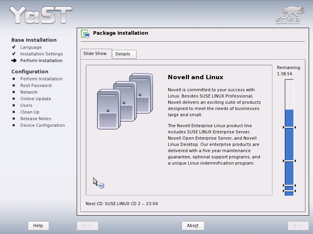
Task: Click the checkmark beside Installation Settings
Action: coord(14,54)
